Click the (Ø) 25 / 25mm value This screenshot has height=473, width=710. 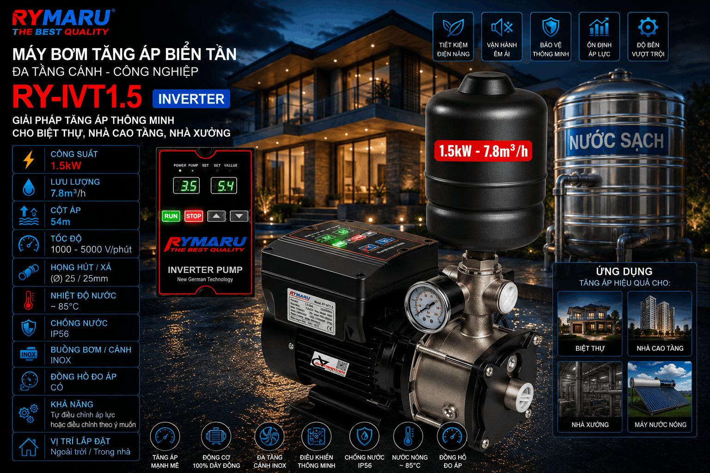pyautogui.click(x=79, y=279)
